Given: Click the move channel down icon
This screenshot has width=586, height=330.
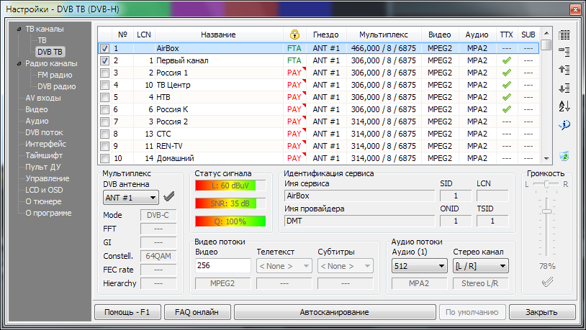Looking at the screenshot, I should point(564,88).
